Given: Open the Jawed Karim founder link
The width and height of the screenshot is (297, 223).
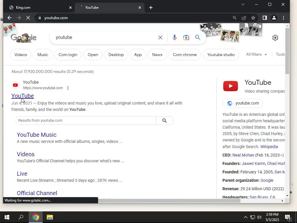Looking at the screenshot, I should coord(253,163).
